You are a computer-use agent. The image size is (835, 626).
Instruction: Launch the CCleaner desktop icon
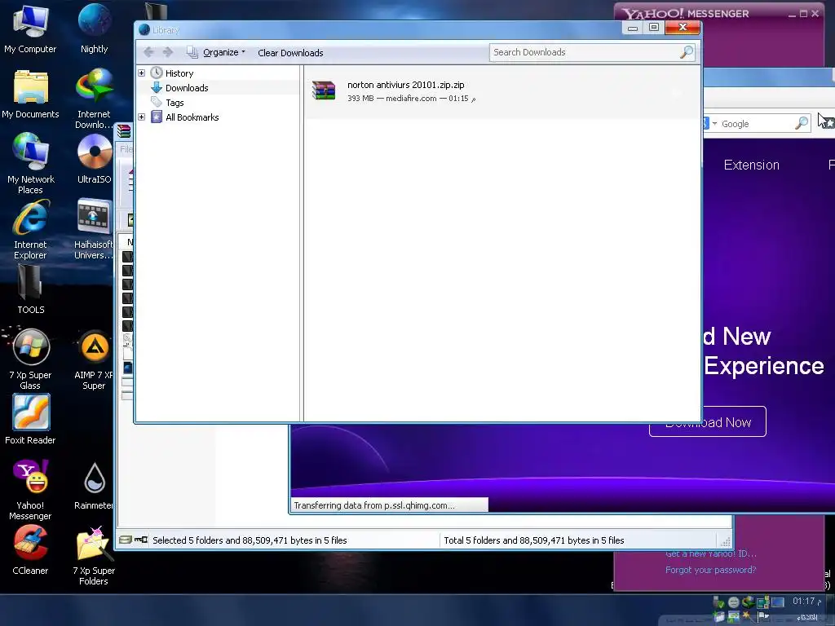click(x=30, y=550)
